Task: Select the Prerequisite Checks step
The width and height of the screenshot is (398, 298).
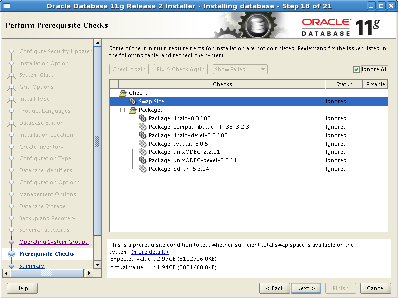Action: coord(47,254)
